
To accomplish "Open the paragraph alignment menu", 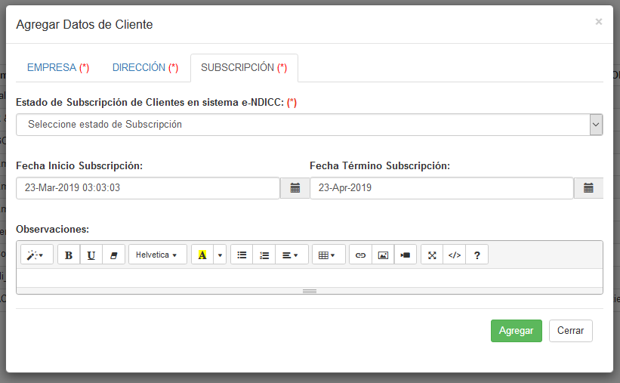I will tap(291, 255).
